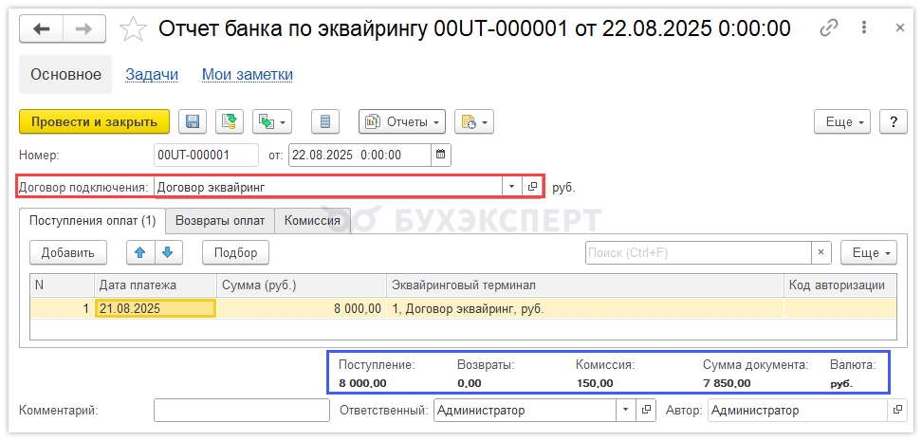The height and width of the screenshot is (441, 922).
Task: Click the Поступление total 8 000,00
Action: pyautogui.click(x=362, y=384)
